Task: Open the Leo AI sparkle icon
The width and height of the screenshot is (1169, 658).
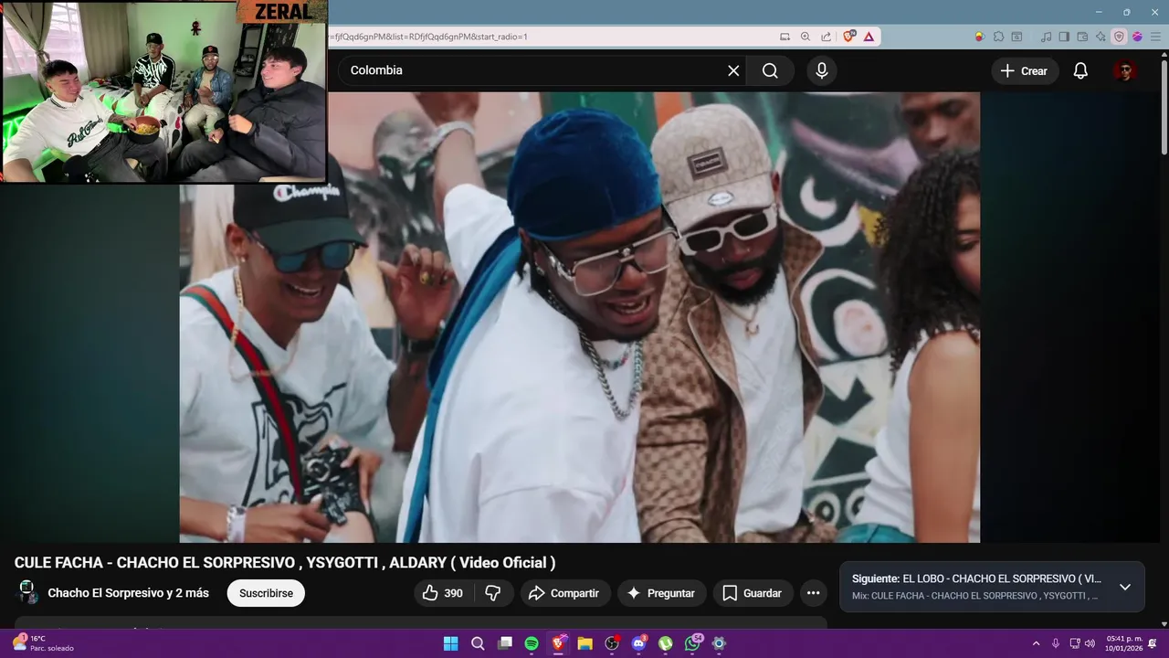Action: [x=1101, y=37]
